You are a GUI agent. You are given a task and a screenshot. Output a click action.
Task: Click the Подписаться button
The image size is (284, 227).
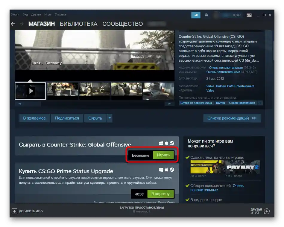67,118
